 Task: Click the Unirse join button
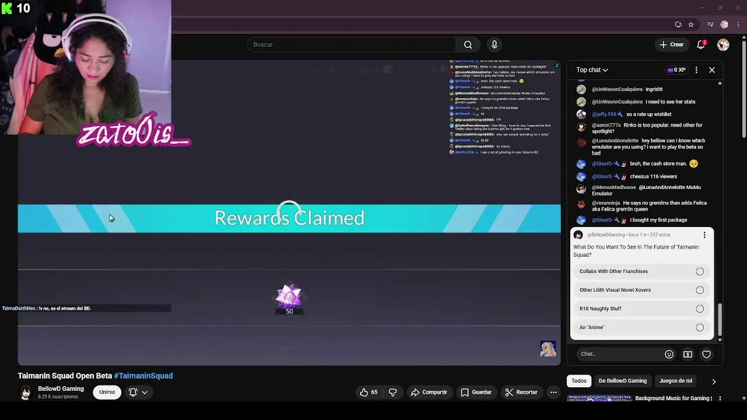(107, 392)
